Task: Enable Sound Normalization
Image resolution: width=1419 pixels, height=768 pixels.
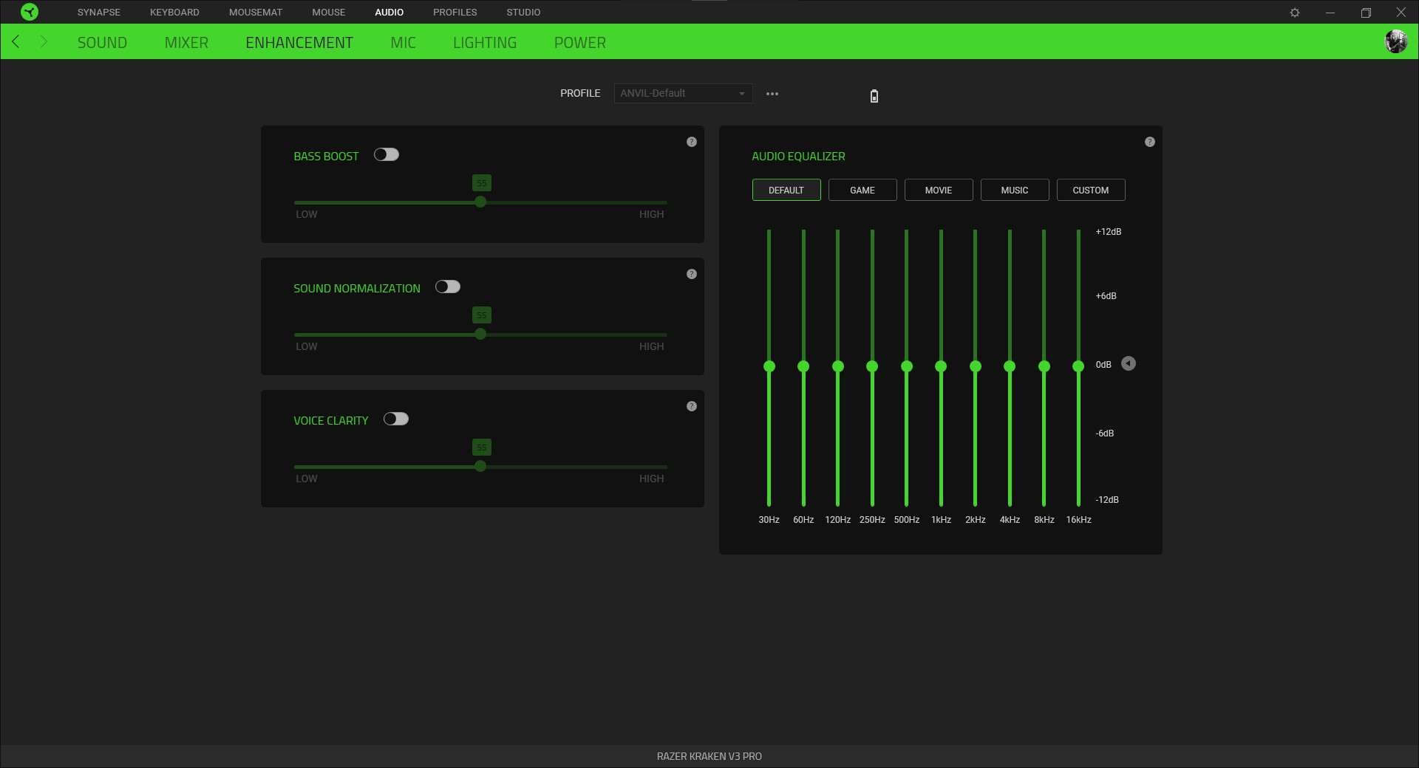Action: click(448, 287)
